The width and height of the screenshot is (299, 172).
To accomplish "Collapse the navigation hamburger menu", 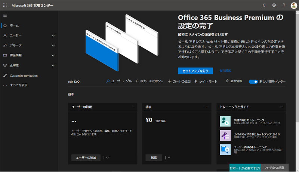I will click(x=5, y=16).
